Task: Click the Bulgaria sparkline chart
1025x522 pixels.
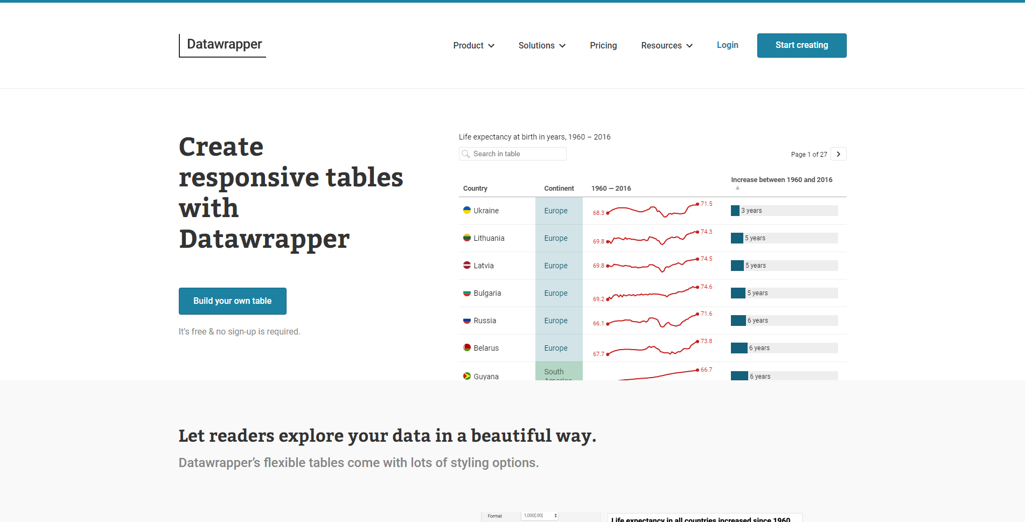Action: coord(652,293)
